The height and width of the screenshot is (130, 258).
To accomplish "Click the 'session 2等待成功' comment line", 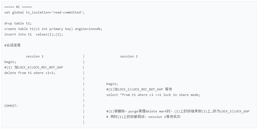I will 143,117.
